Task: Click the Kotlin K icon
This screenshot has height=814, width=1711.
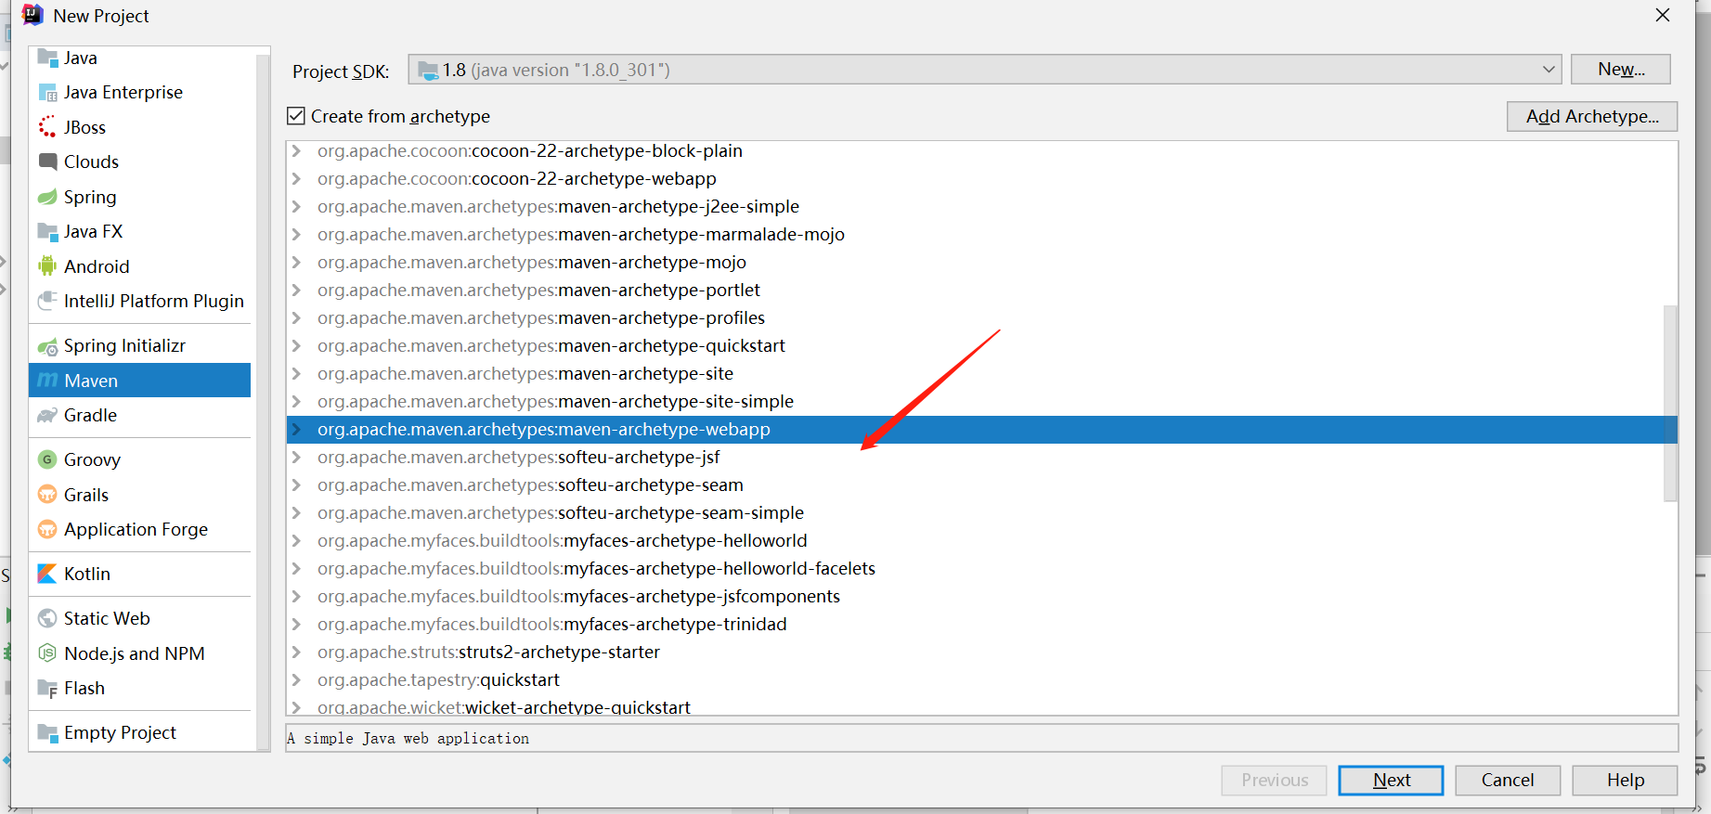Action: 47,574
